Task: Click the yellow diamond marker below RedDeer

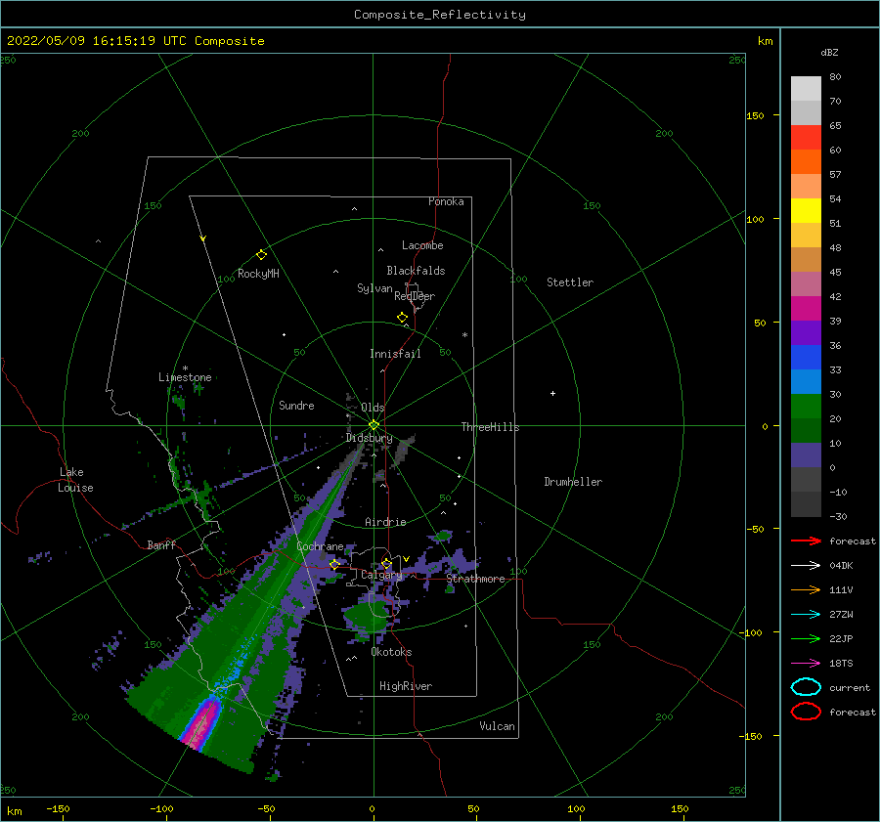Action: [x=403, y=318]
